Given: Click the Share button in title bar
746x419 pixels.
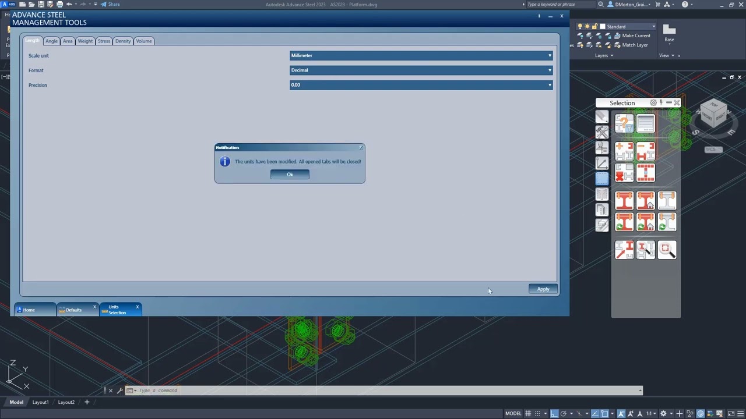Looking at the screenshot, I should pyautogui.click(x=110, y=4).
